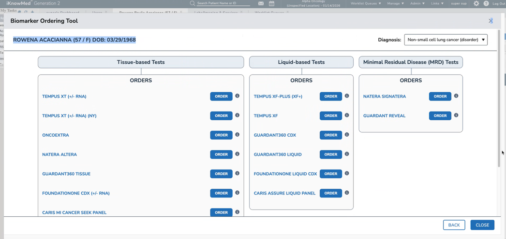Show info for Tempus XF-Plus (XF+)

[x=347, y=96]
